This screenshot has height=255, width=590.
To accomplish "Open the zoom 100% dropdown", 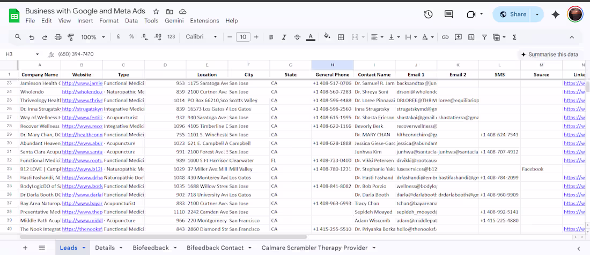I will point(93,37).
